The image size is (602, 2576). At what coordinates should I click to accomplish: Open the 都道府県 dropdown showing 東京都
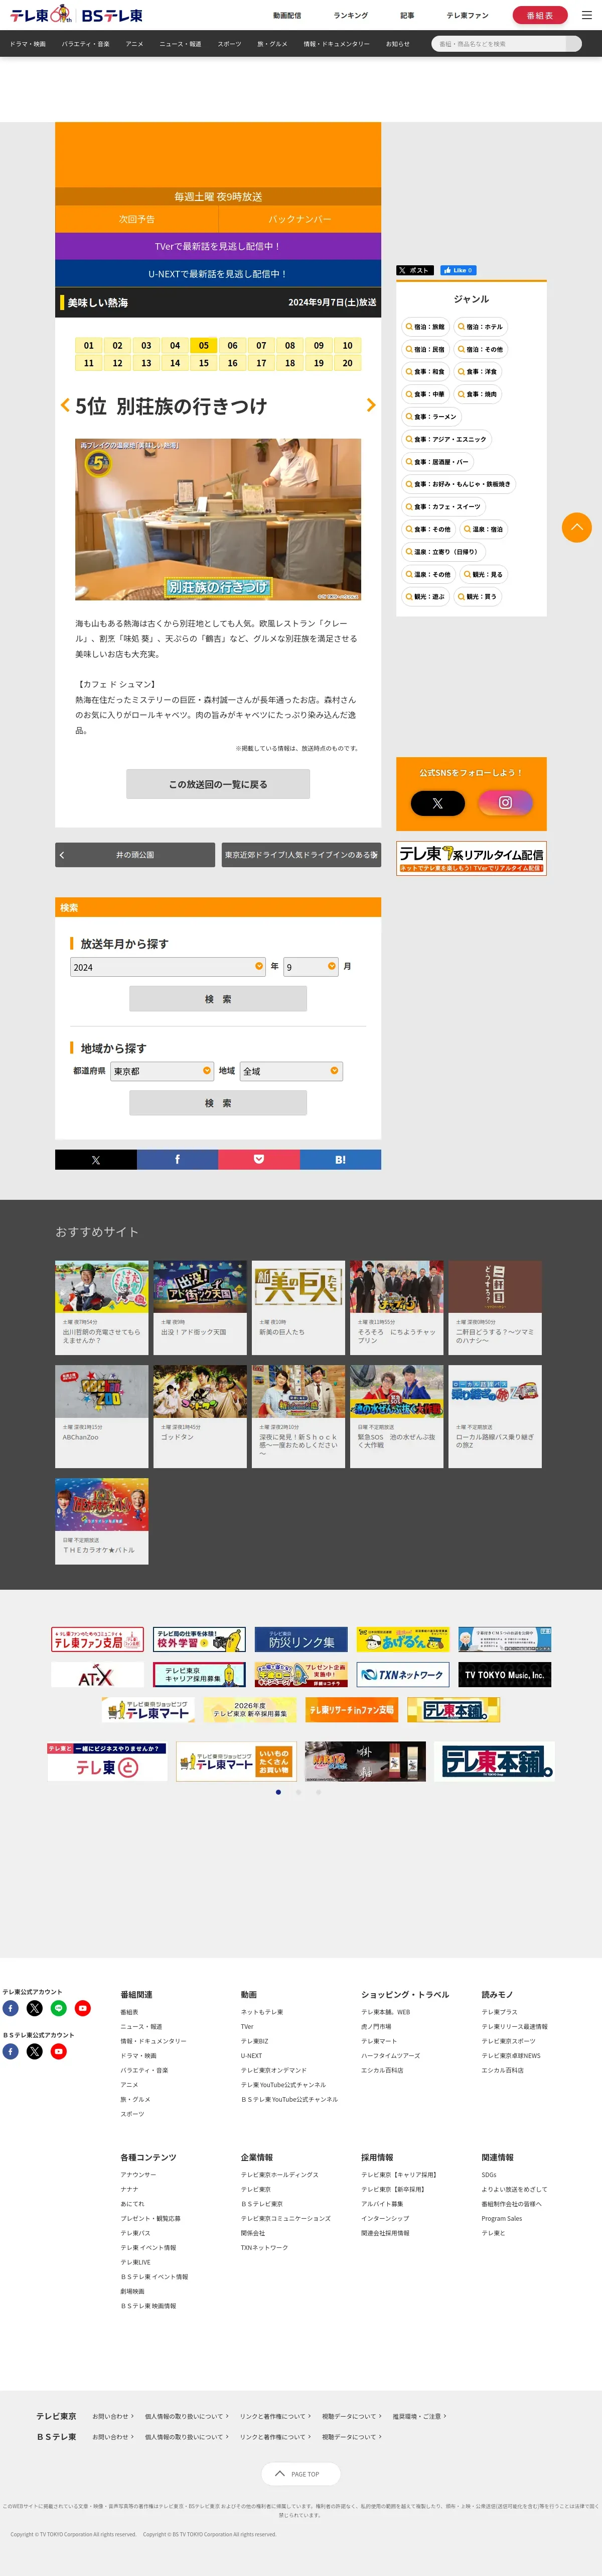pos(162,1071)
